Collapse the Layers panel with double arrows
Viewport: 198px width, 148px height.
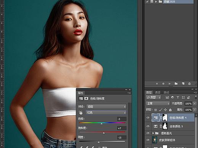pyautogui.click(x=192, y=89)
